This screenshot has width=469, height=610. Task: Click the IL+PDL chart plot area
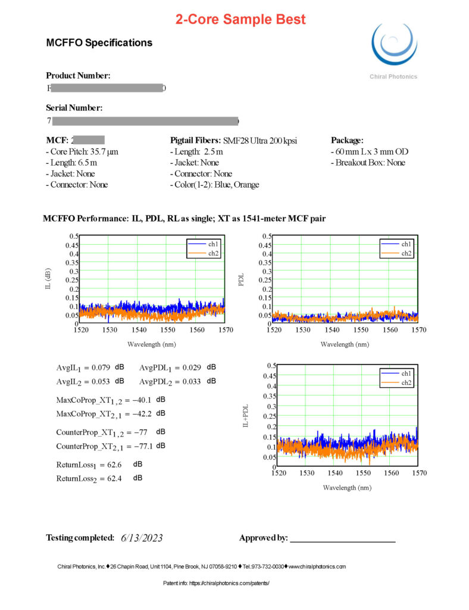click(x=347, y=415)
